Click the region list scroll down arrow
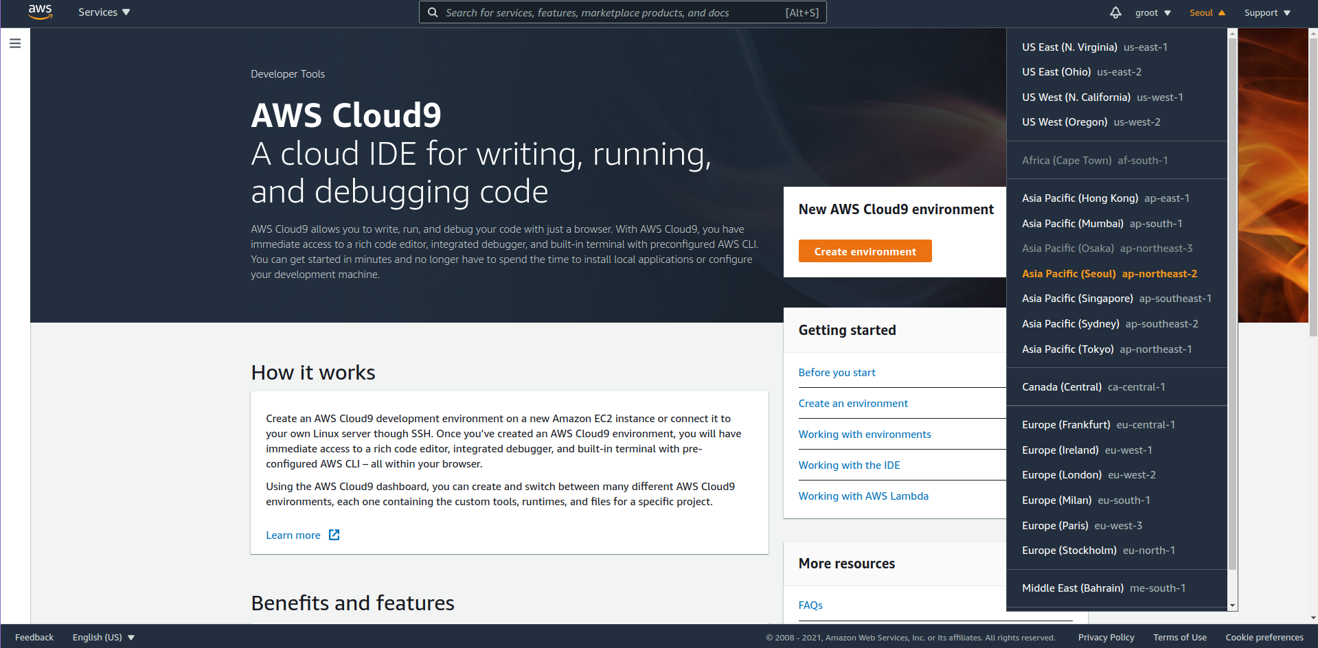The image size is (1318, 648). [1232, 605]
